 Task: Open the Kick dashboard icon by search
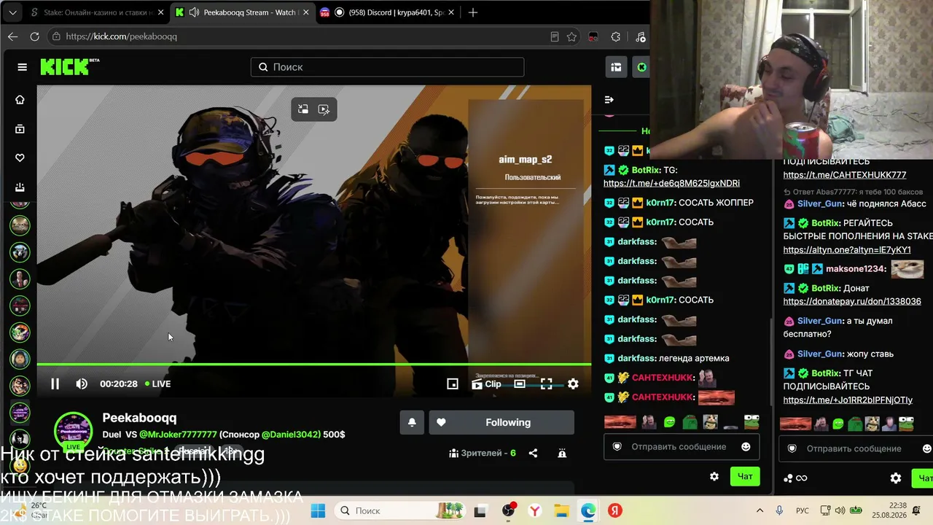click(x=616, y=67)
